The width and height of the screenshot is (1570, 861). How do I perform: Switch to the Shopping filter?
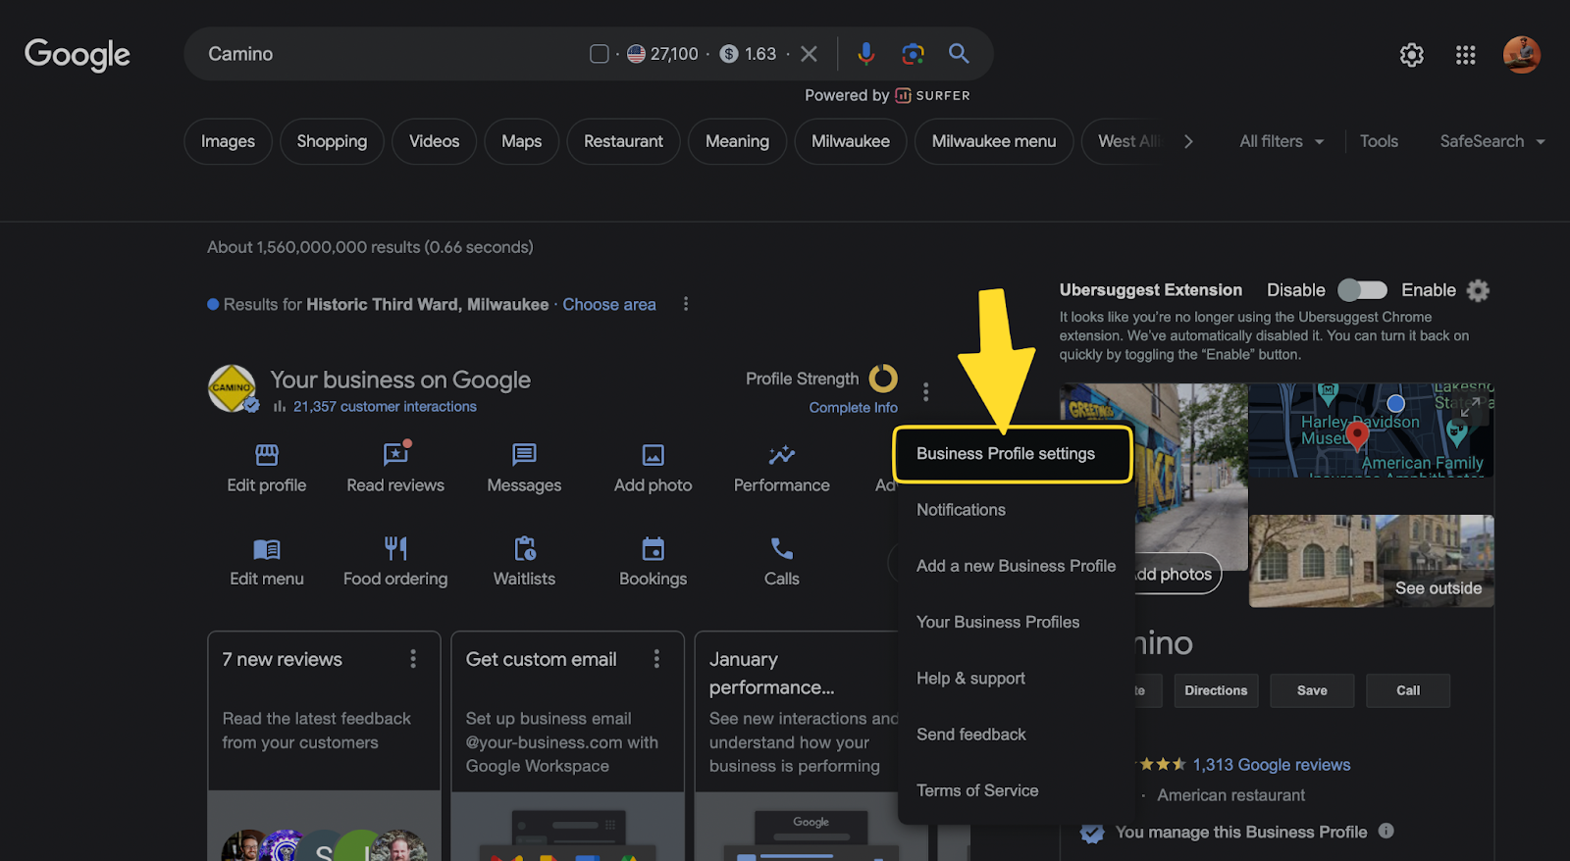[332, 141]
